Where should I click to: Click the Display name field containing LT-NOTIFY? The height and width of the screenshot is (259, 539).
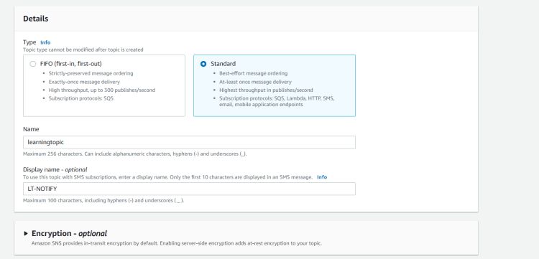(x=189, y=189)
